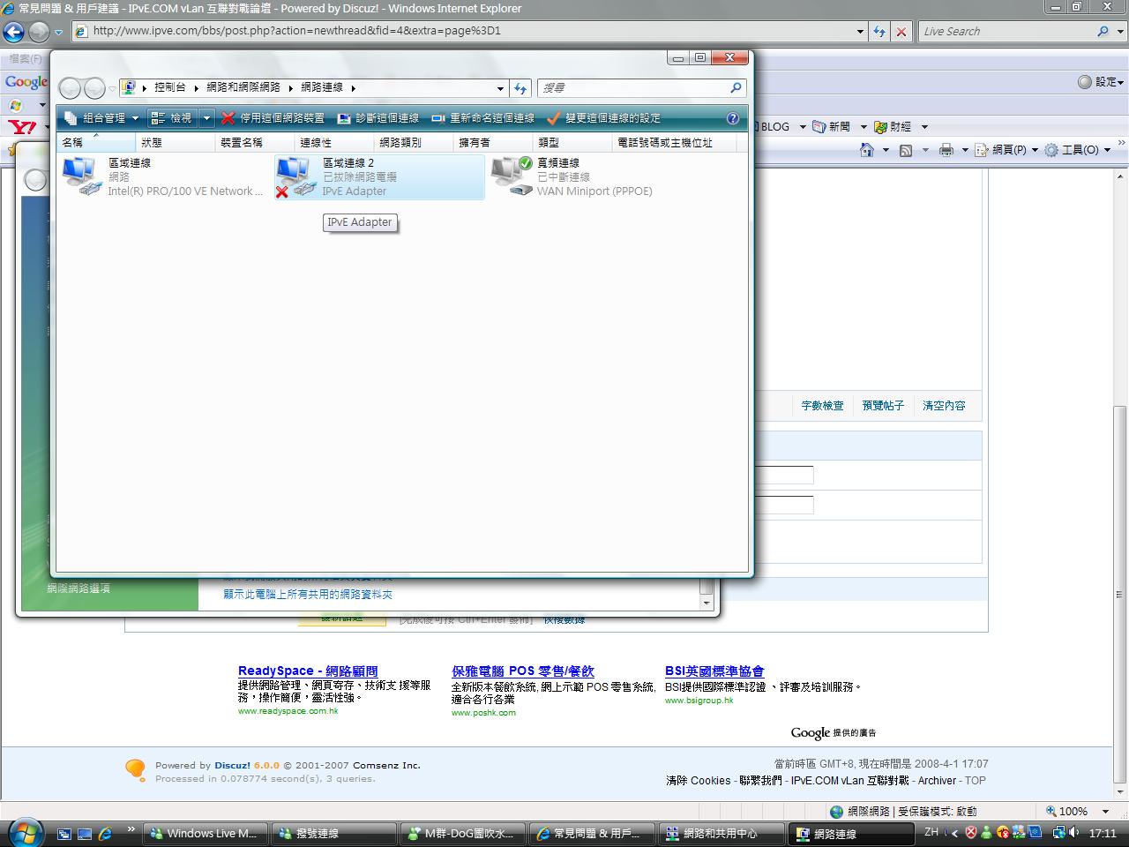Viewport: 1129px width, 847px height.
Task: Open the ReadySpace - 網路顧問 ad link
Action: coord(308,671)
